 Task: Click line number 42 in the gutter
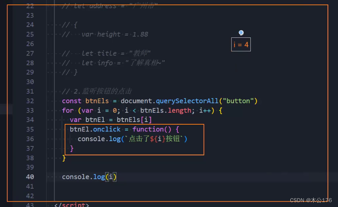(30, 196)
